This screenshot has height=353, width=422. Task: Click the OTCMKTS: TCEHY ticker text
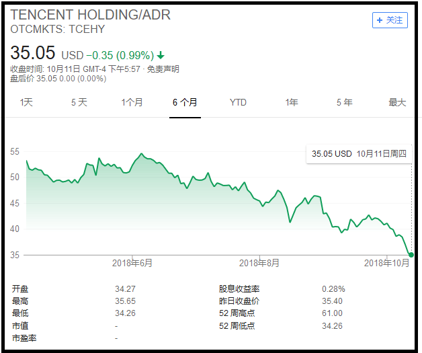(58, 29)
